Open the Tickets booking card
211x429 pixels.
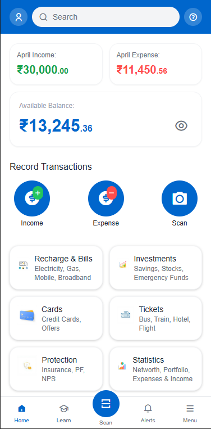pyautogui.click(x=155, y=318)
